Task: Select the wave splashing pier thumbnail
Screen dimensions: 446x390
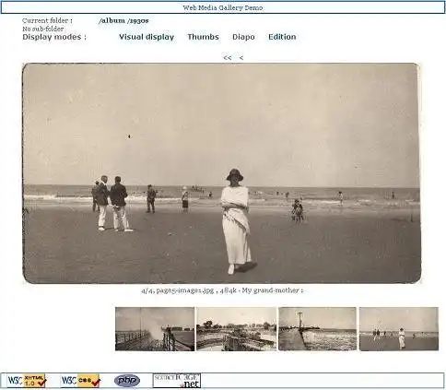Action: [155, 329]
